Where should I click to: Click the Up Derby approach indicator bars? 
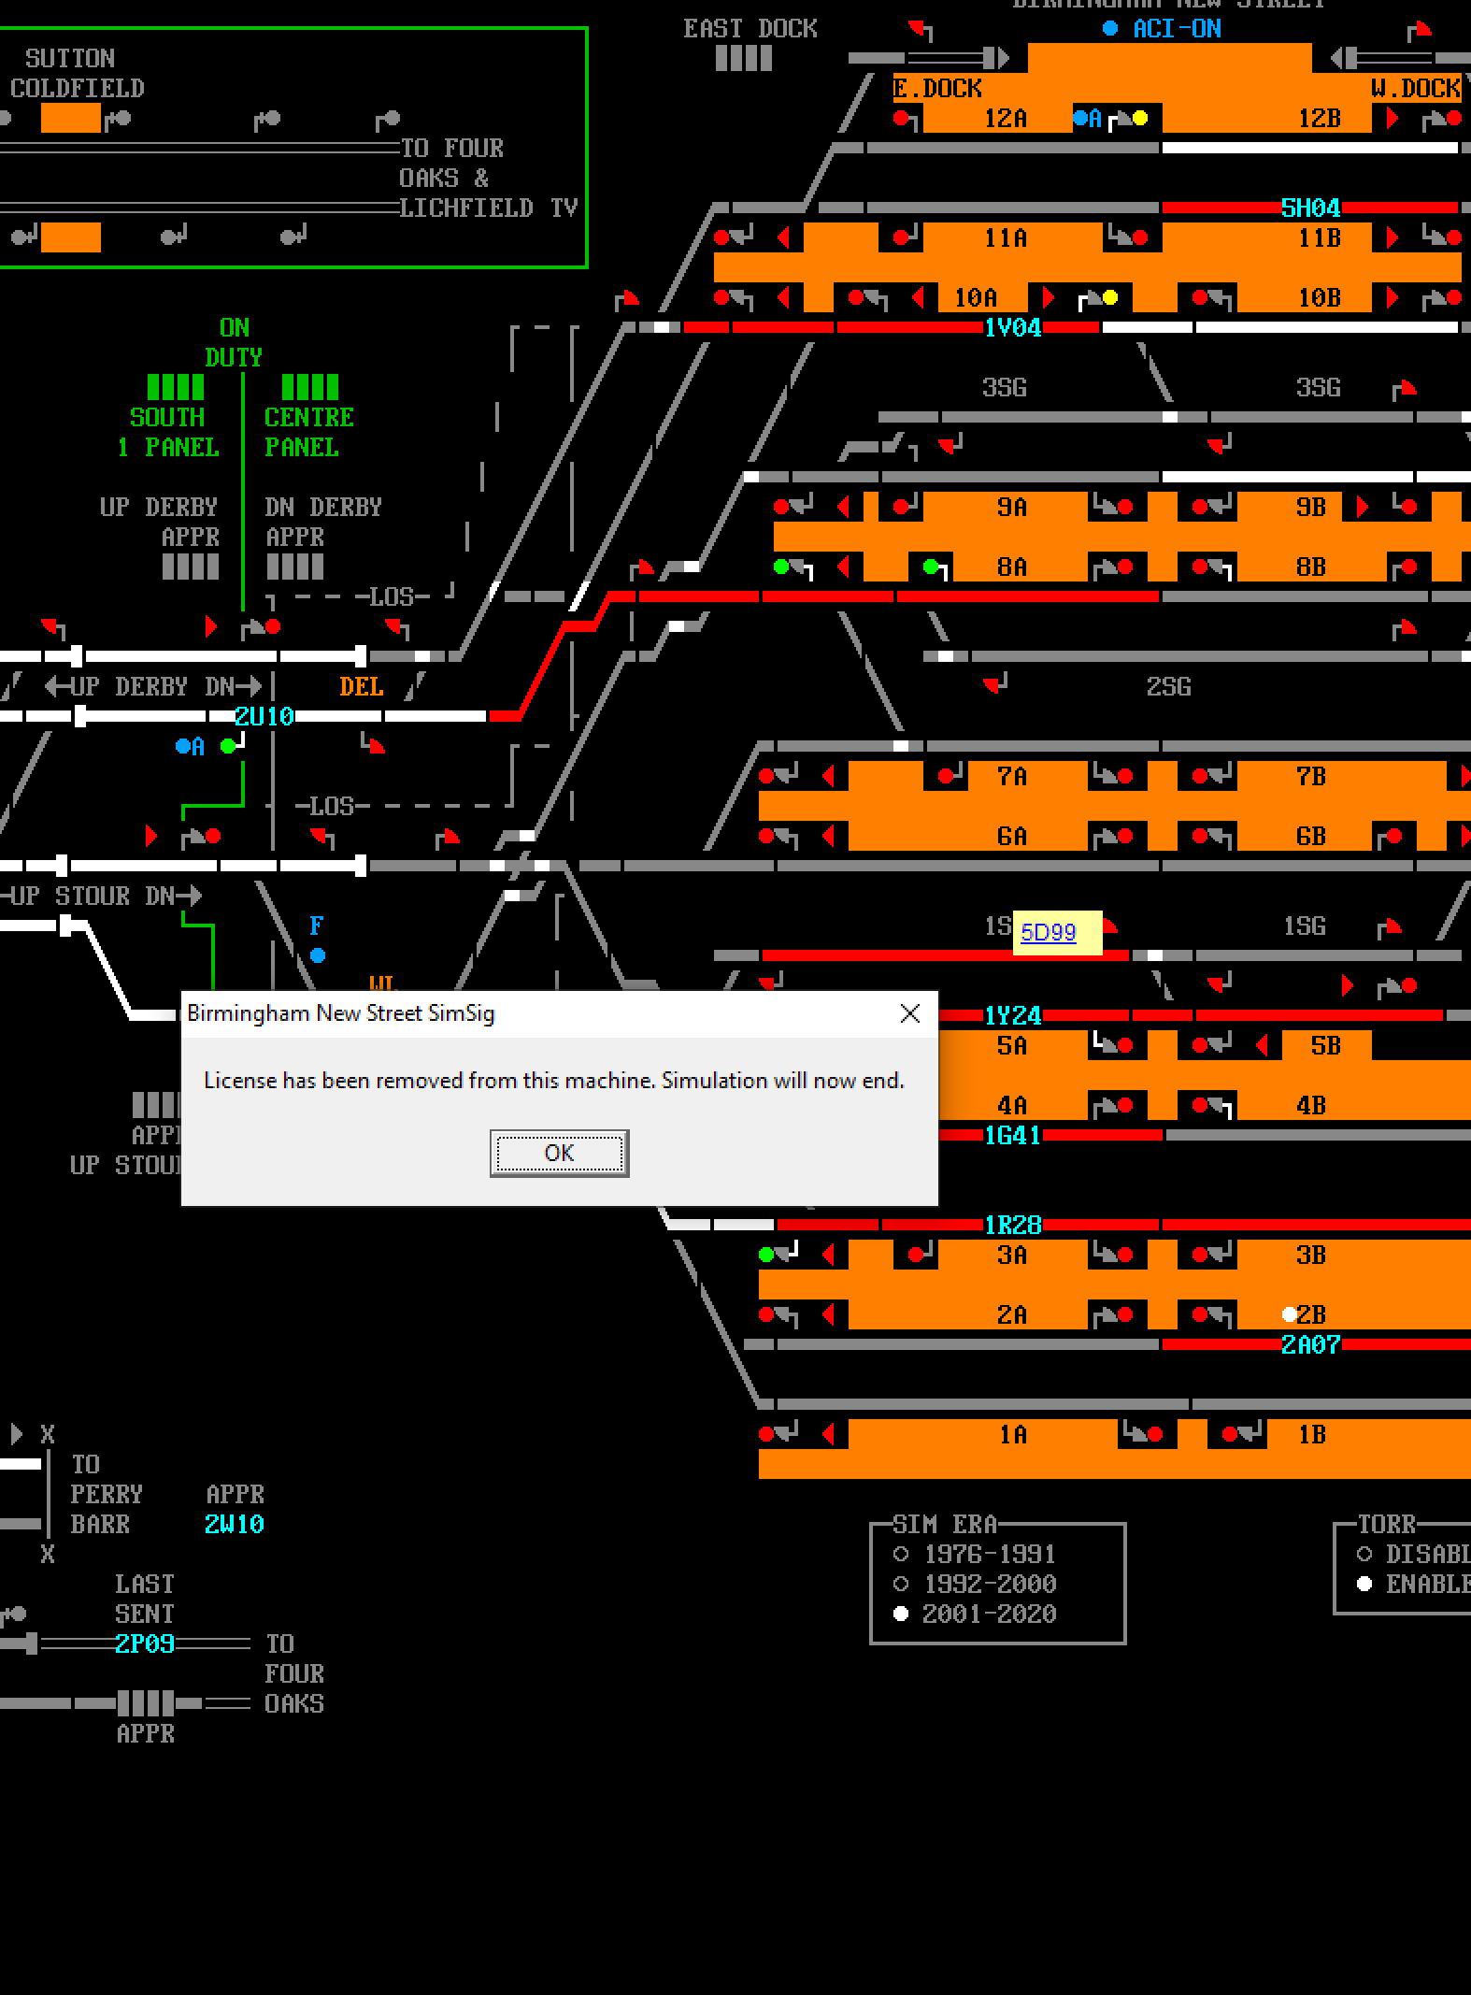coord(191,567)
